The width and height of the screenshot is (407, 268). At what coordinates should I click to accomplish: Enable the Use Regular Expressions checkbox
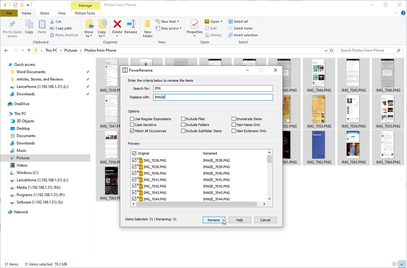point(132,119)
